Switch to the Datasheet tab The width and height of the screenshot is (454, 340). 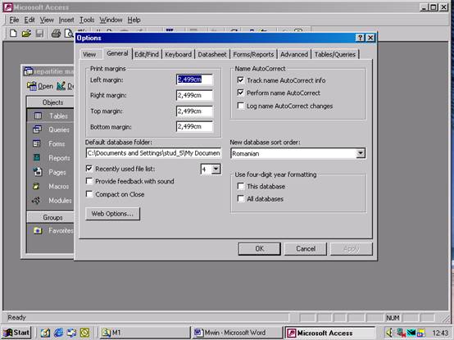212,54
